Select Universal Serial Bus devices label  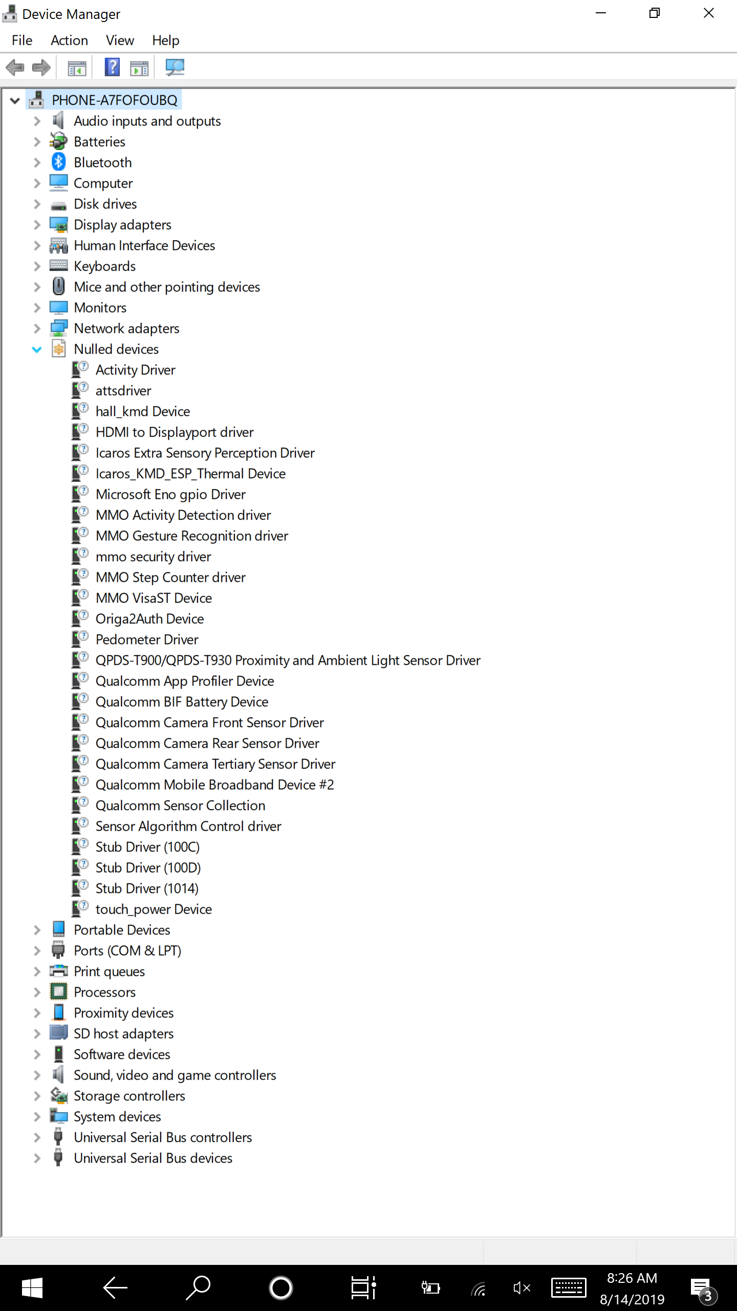click(153, 1158)
